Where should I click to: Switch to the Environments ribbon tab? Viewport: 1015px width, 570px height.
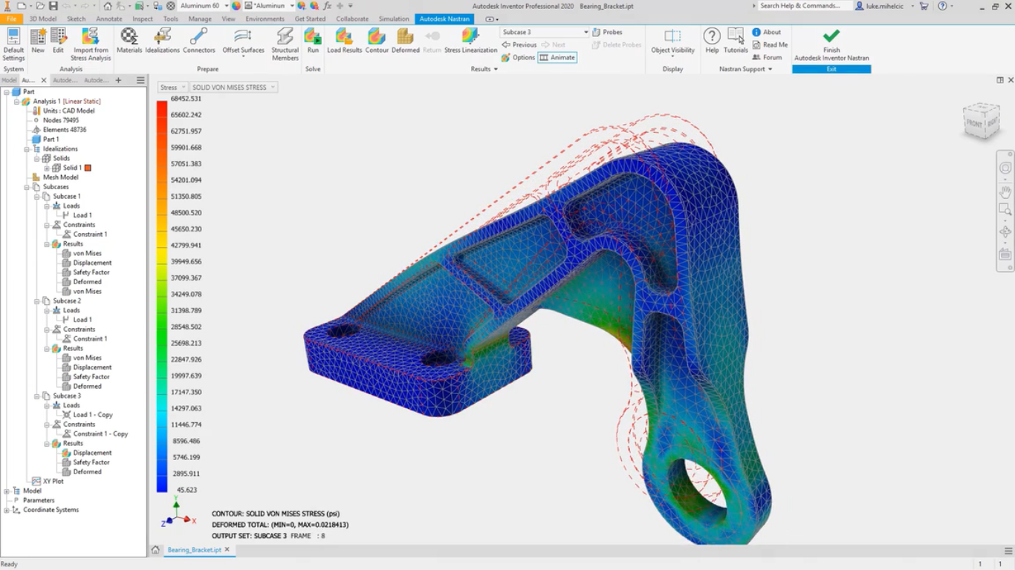coord(265,19)
